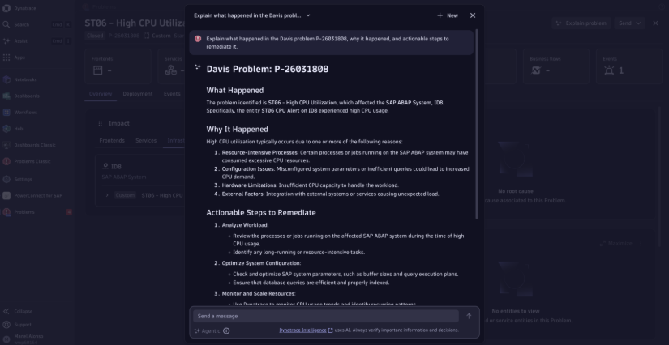Switch to the Deployment tab

click(x=137, y=94)
